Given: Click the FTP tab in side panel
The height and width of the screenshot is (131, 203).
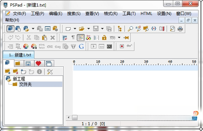Looking at the screenshot, I should click(x=28, y=63).
